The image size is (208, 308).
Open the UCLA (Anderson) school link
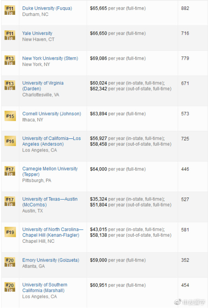point(51,141)
